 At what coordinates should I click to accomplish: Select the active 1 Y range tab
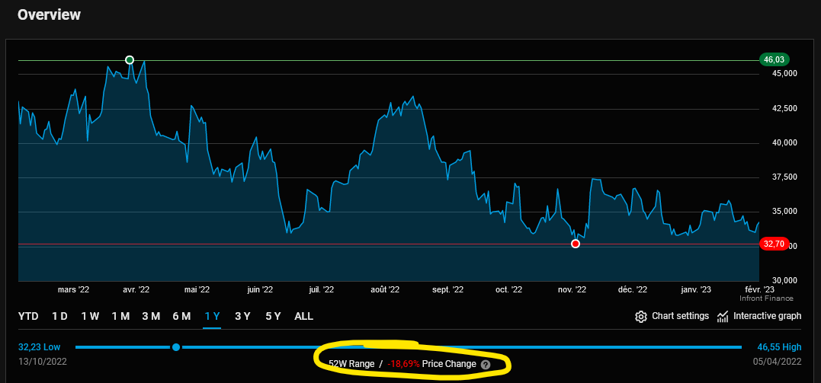pos(212,316)
